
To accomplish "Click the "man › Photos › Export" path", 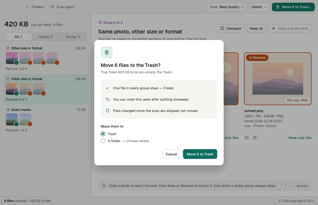I will click(x=260, y=126).
